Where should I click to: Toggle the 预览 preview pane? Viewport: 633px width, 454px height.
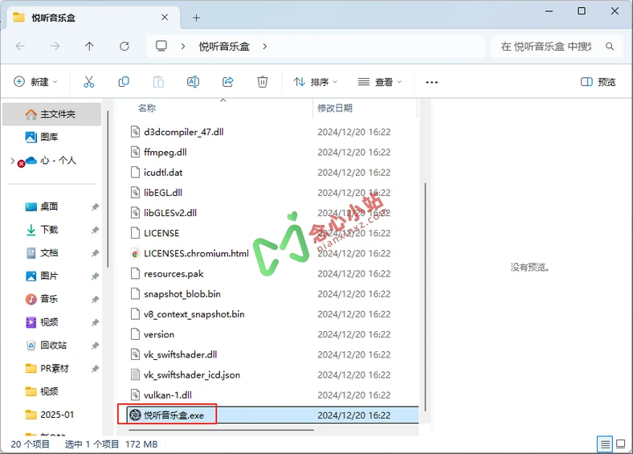(x=598, y=82)
